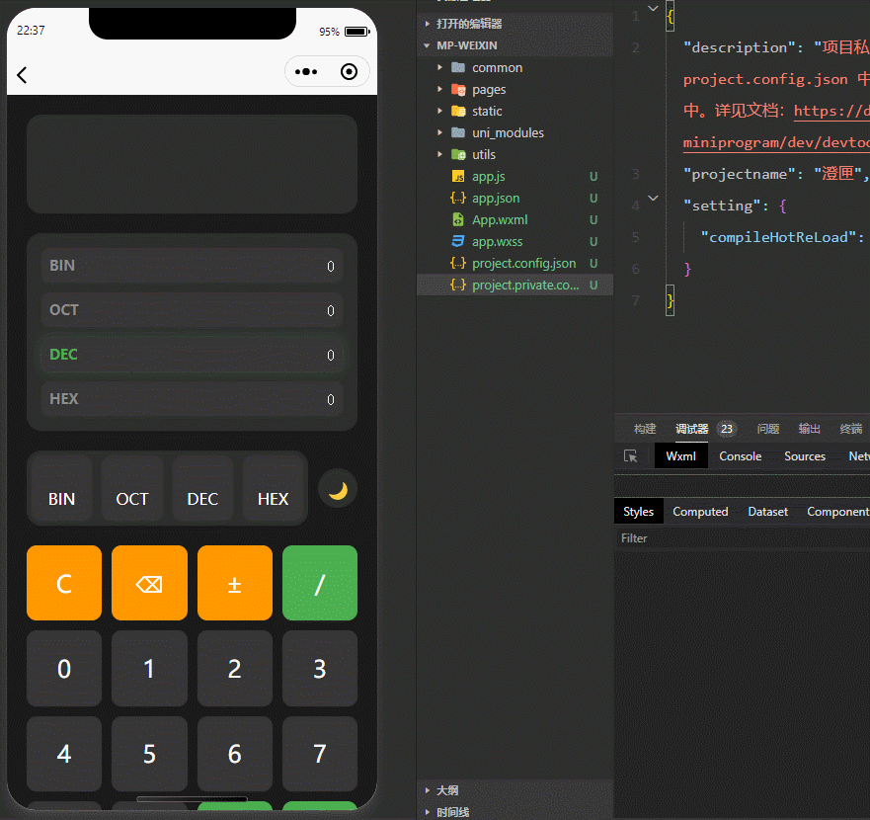Open app.json file
Viewport: 870px width, 820px height.
coord(514,198)
